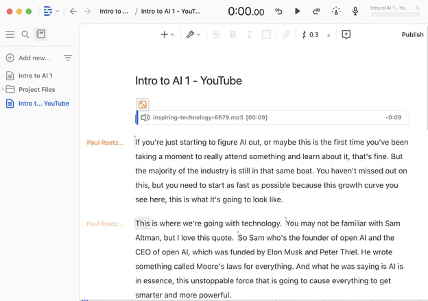The image size is (428, 301).
Task: Jump back with the rewind icon
Action: pyautogui.click(x=278, y=11)
